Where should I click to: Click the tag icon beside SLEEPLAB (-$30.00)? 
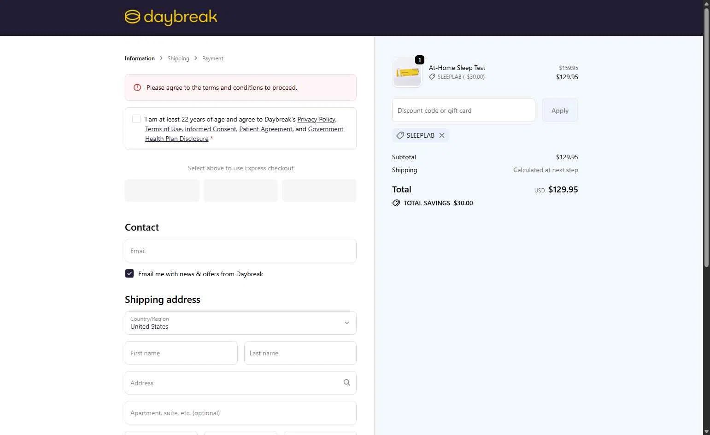[432, 77]
